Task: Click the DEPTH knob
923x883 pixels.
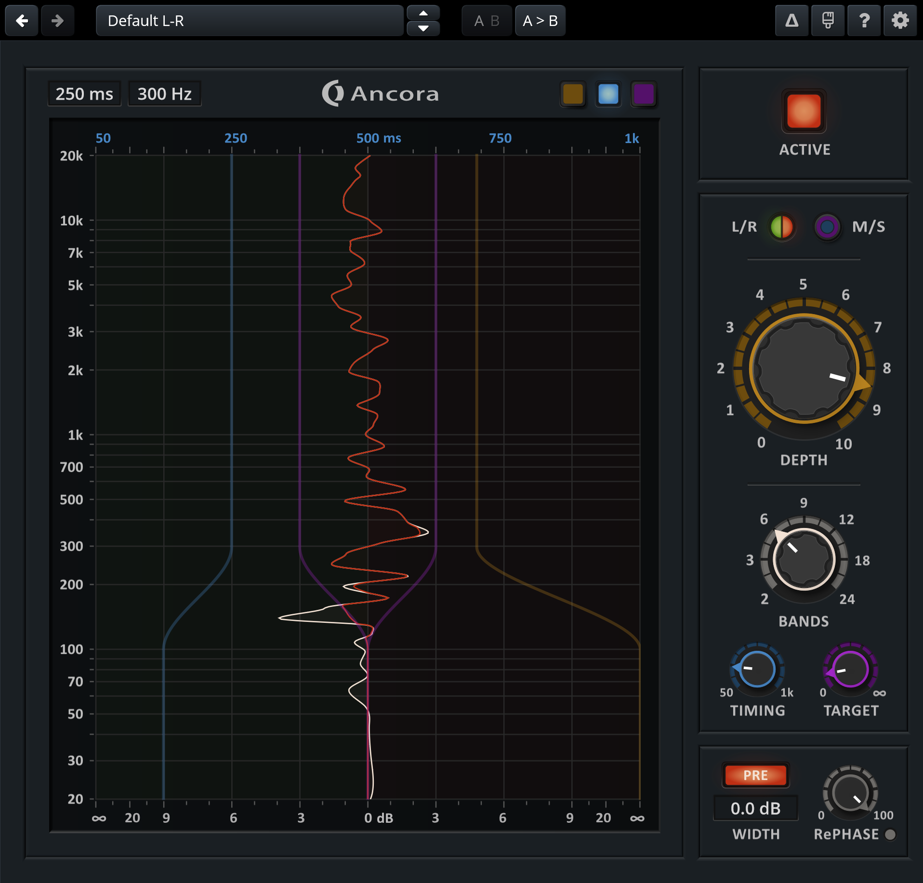Action: [x=804, y=369]
